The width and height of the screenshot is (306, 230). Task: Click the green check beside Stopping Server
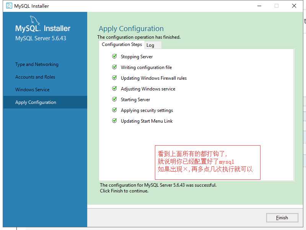(x=114, y=56)
